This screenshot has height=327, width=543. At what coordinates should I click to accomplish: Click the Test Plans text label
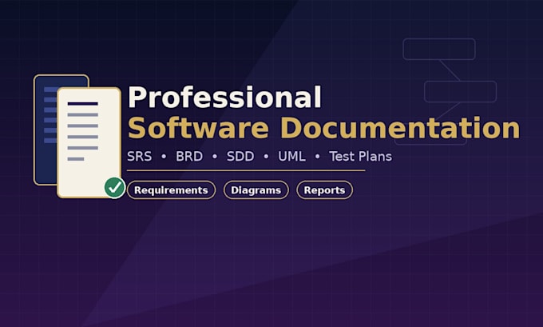coord(360,157)
